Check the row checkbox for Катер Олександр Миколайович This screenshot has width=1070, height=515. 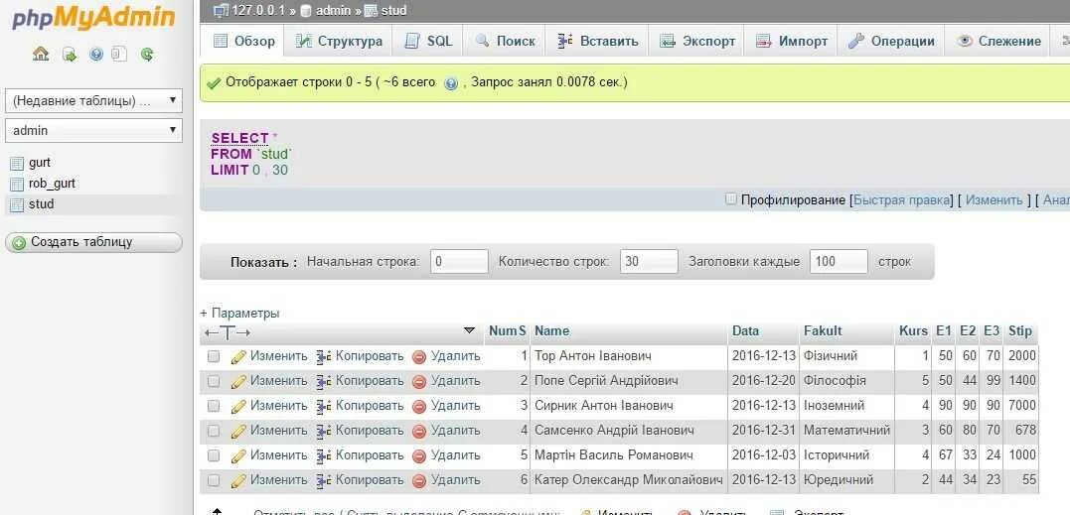pyautogui.click(x=214, y=481)
